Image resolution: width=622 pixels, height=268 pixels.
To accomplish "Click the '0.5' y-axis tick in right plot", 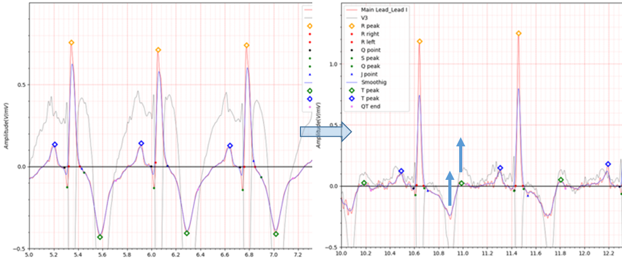I will 333,125.
